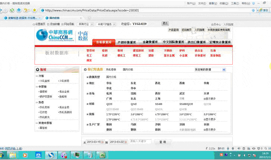Click the 退出 logout button
271x160 pixels.
pos(165,23)
